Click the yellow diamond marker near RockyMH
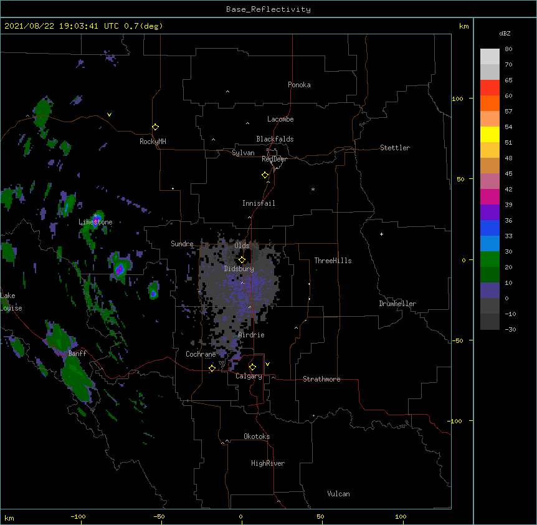The height and width of the screenshot is (525, 537). [155, 127]
